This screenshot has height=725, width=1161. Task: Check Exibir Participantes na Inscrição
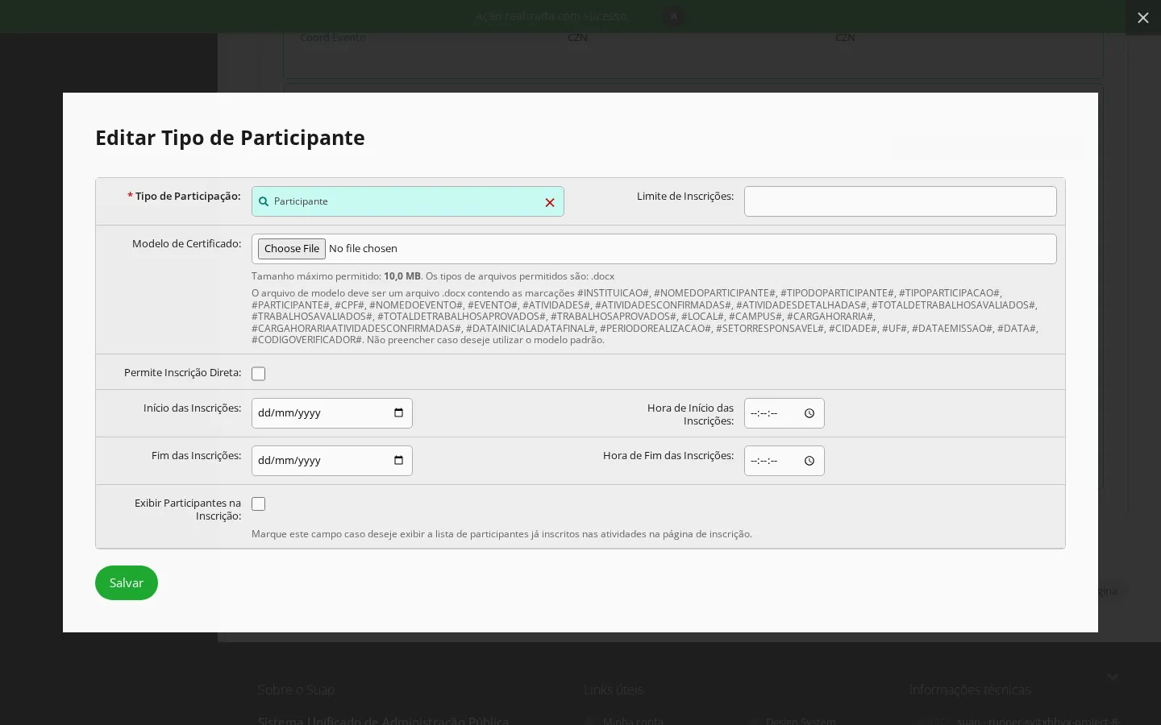(x=258, y=504)
